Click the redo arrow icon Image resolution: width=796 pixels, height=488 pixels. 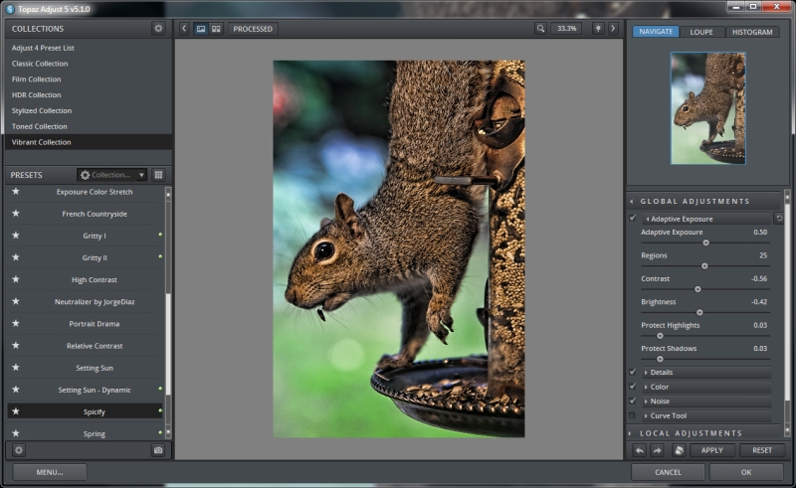[657, 450]
